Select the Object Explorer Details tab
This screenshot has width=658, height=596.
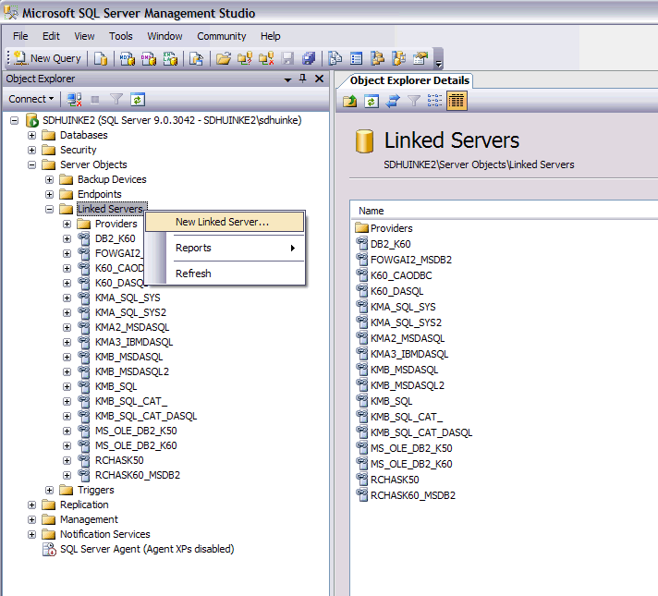tap(409, 80)
